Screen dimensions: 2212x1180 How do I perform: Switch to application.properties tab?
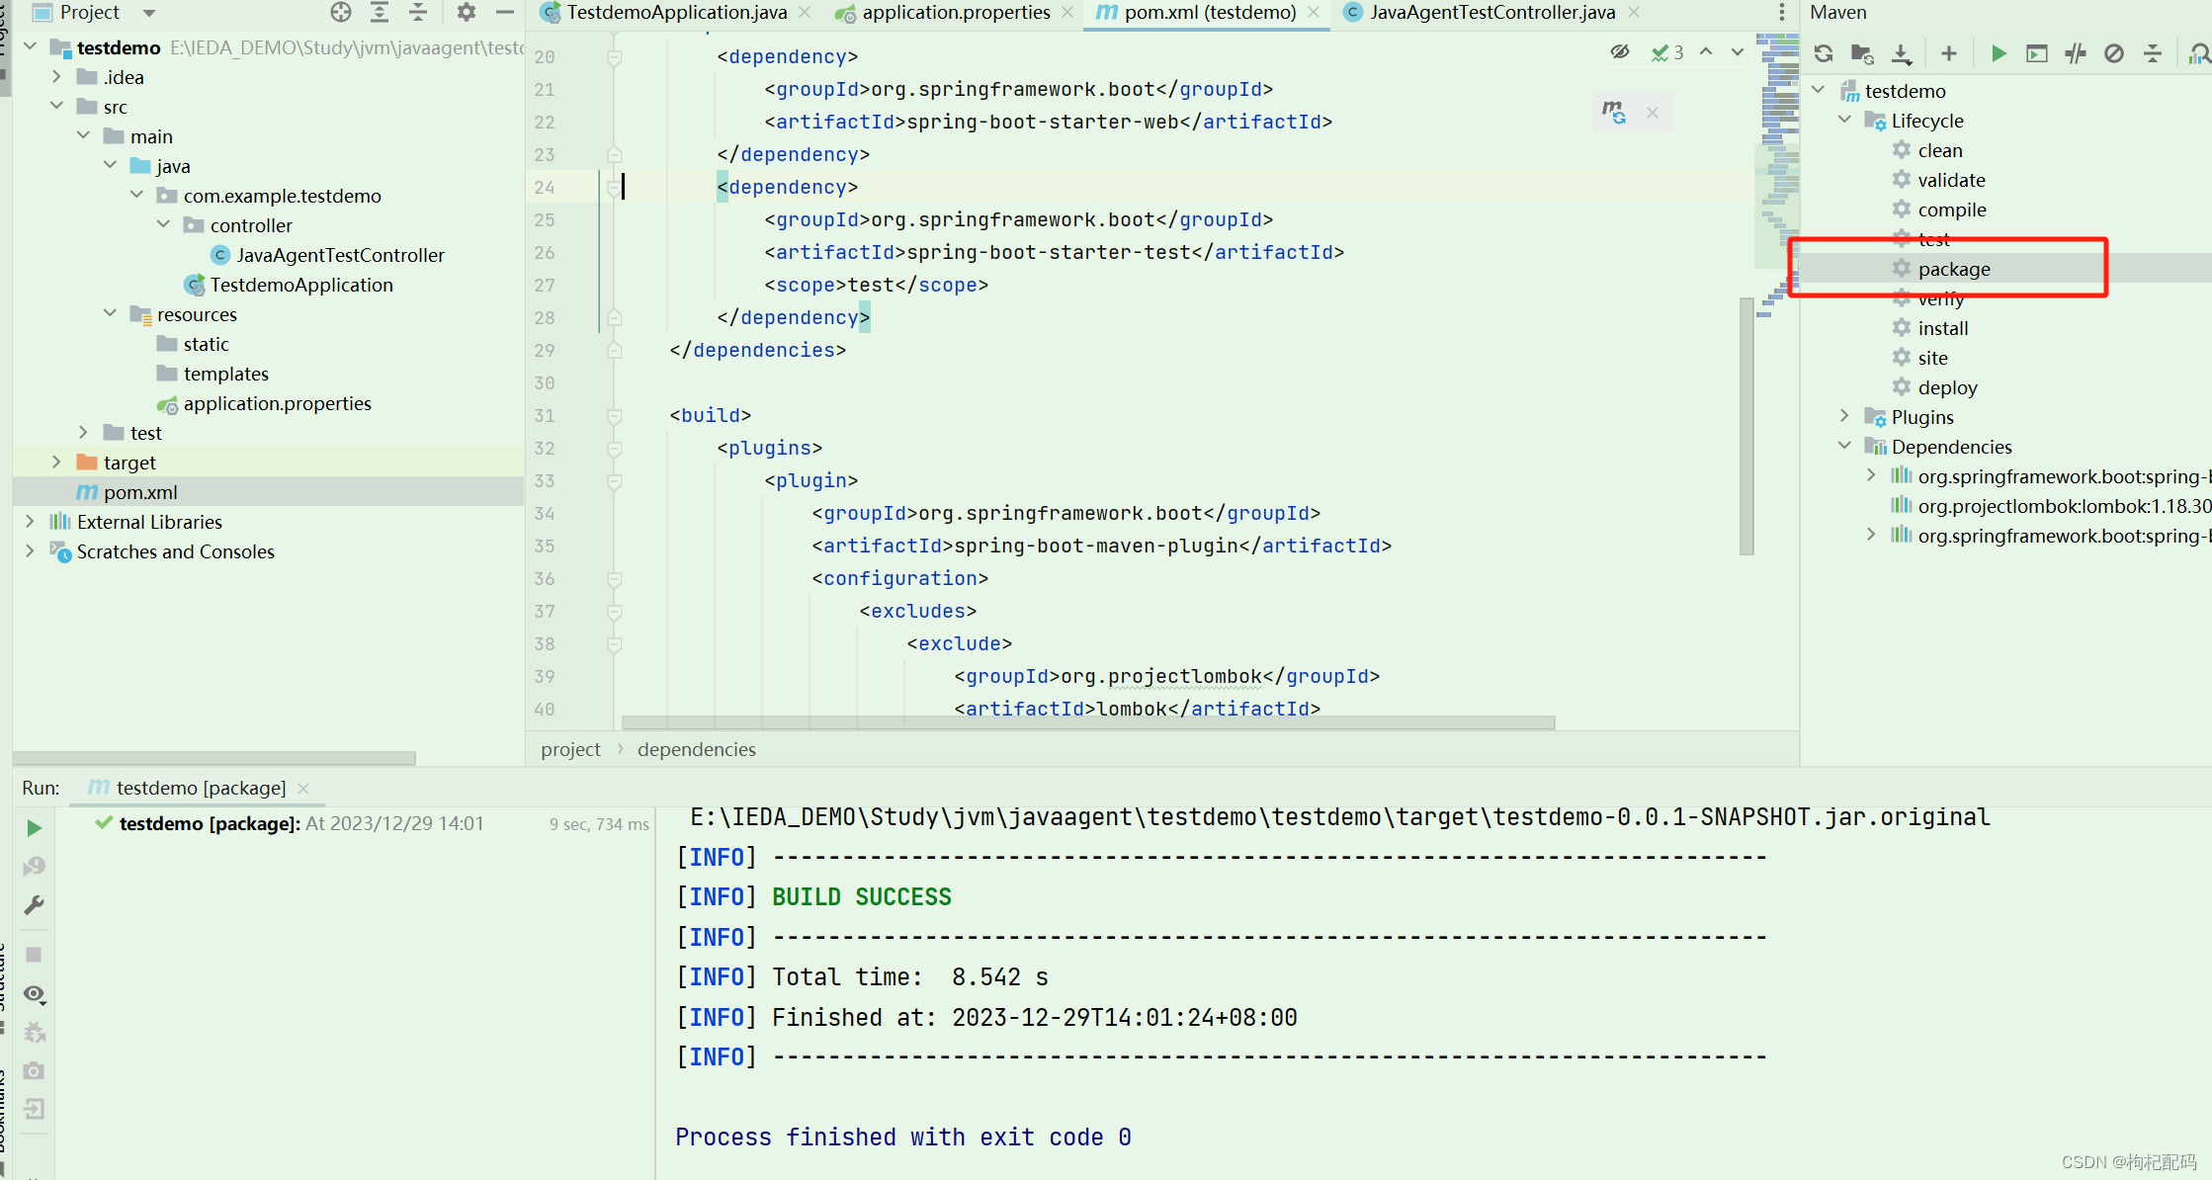(x=955, y=13)
